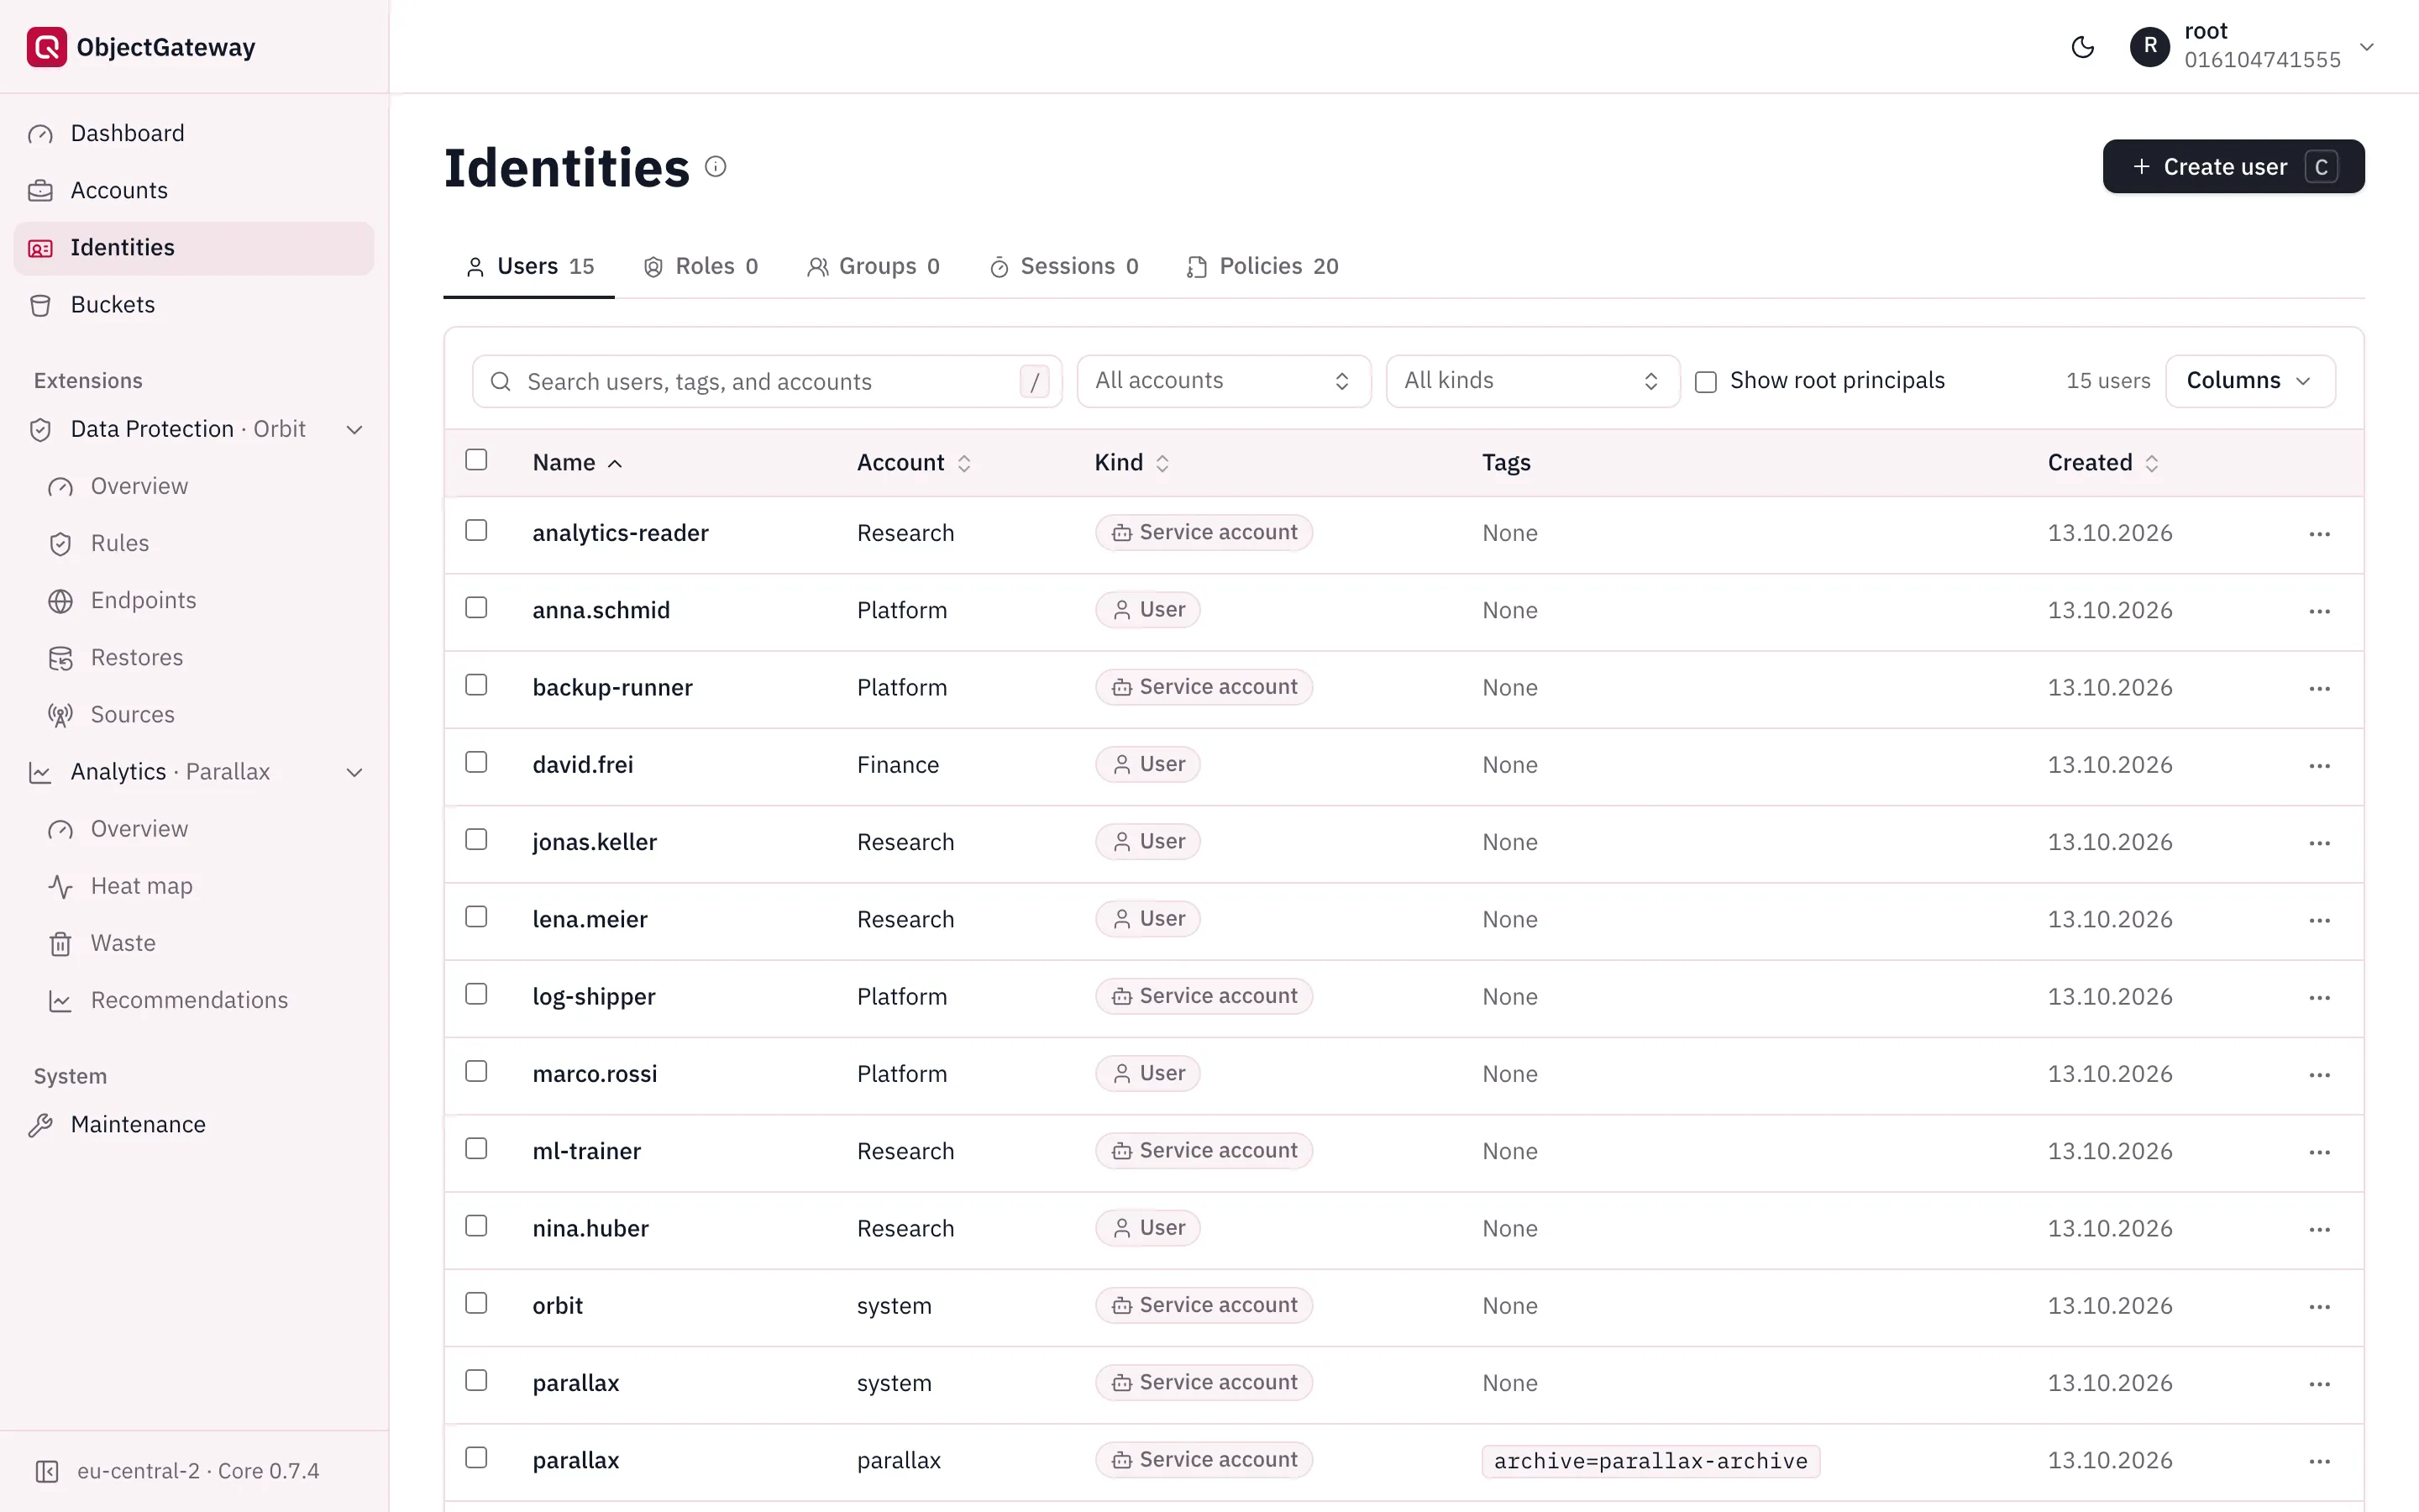Toggle dark mode with the moon icon
This screenshot has height=1512, width=2419.
(x=2082, y=47)
